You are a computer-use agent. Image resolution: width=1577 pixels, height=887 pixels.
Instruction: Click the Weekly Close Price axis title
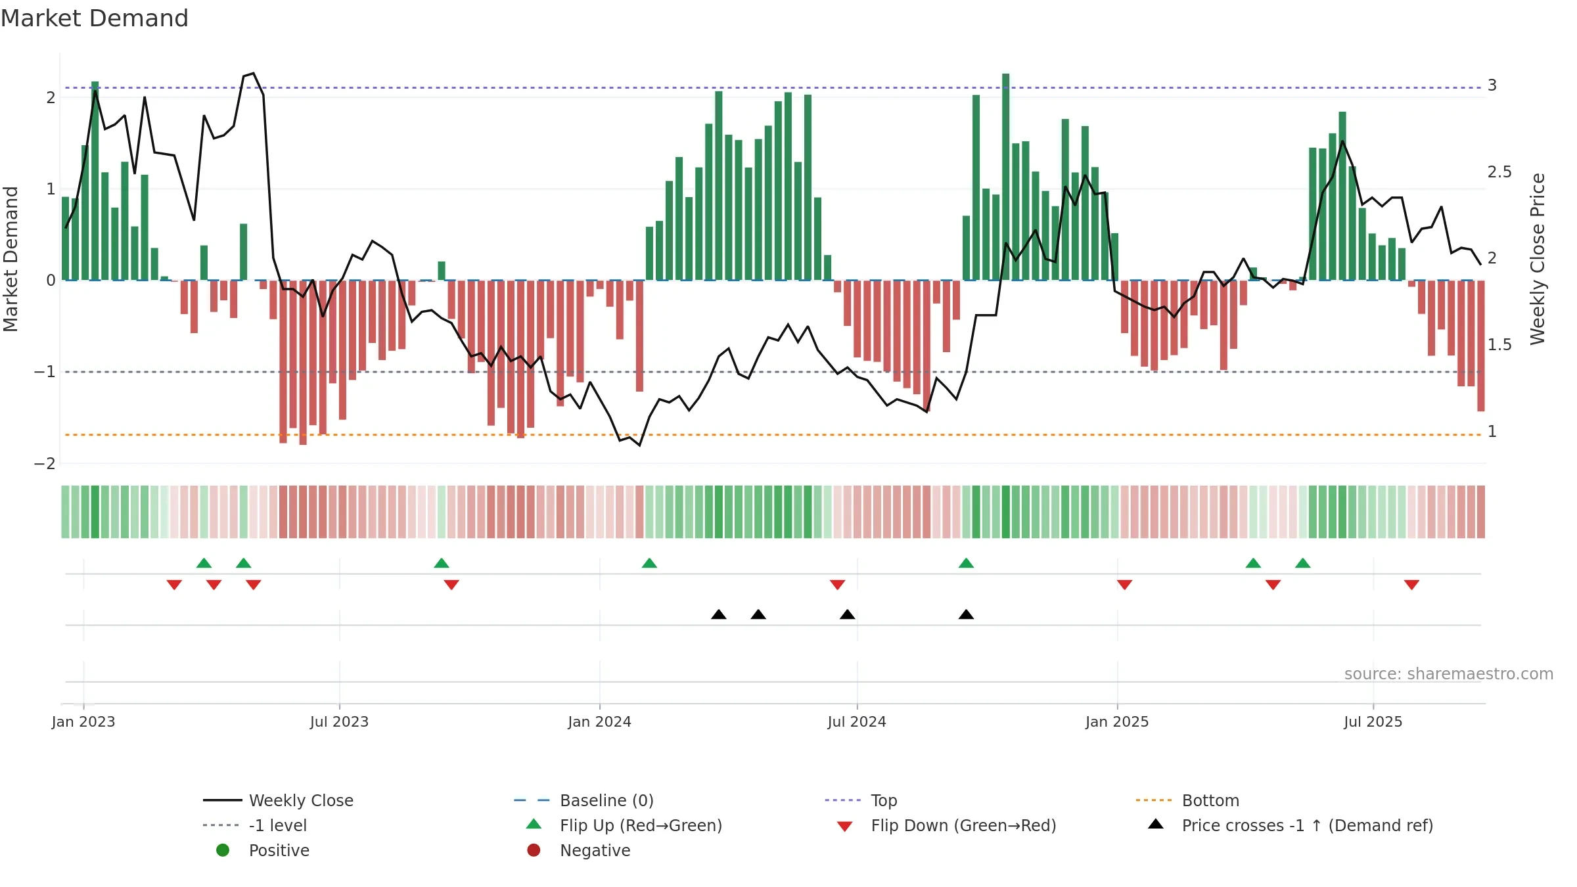click(x=1537, y=259)
